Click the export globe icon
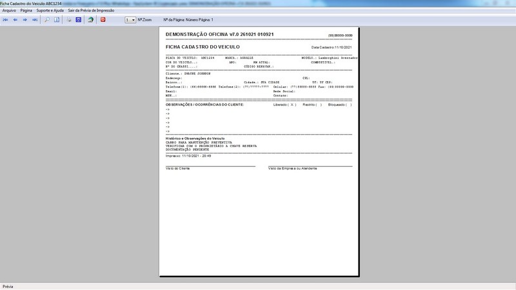Image resolution: width=516 pixels, height=290 pixels. pyautogui.click(x=90, y=20)
